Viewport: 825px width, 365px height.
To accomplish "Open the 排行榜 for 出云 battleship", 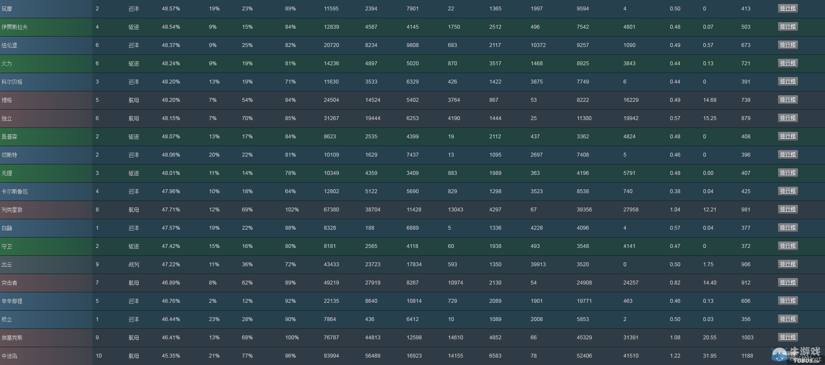I will (788, 264).
